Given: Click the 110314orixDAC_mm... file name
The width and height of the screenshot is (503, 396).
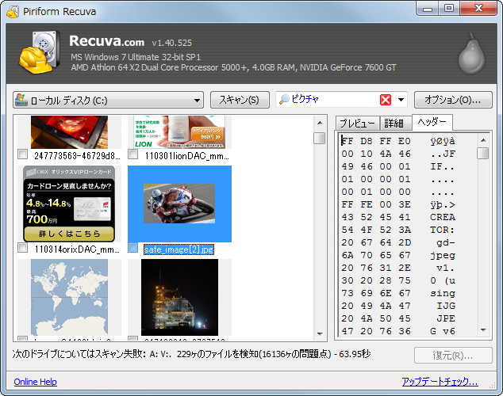Looking at the screenshot, I should pyautogui.click(x=77, y=249).
